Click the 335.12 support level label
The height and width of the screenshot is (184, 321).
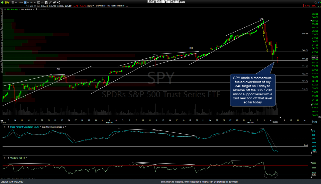pos(305,59)
